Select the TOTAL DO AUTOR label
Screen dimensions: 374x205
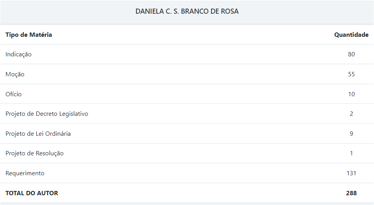point(32,193)
